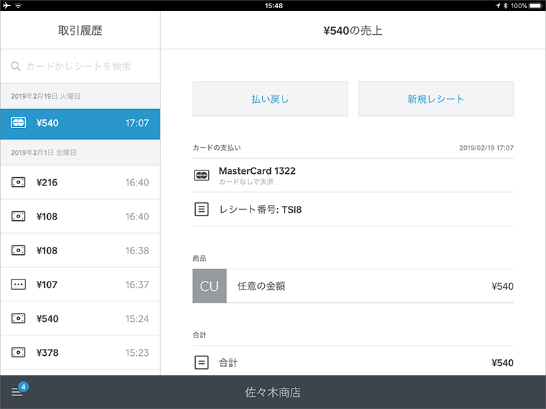Click the 任意の金額 item row
This screenshot has height=409, width=546.
tap(369, 286)
